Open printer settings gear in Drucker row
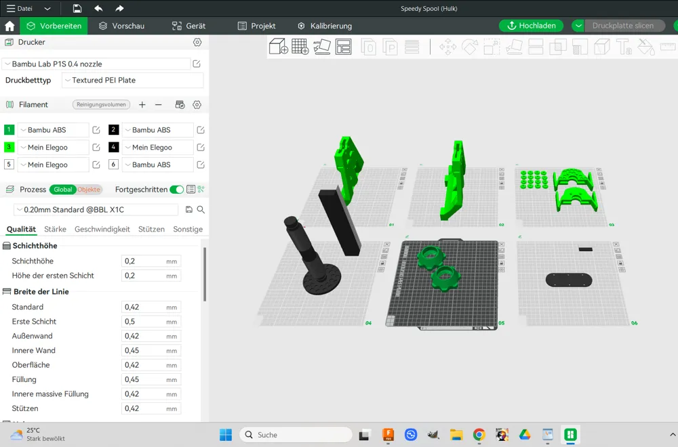The width and height of the screenshot is (678, 447). pos(197,42)
